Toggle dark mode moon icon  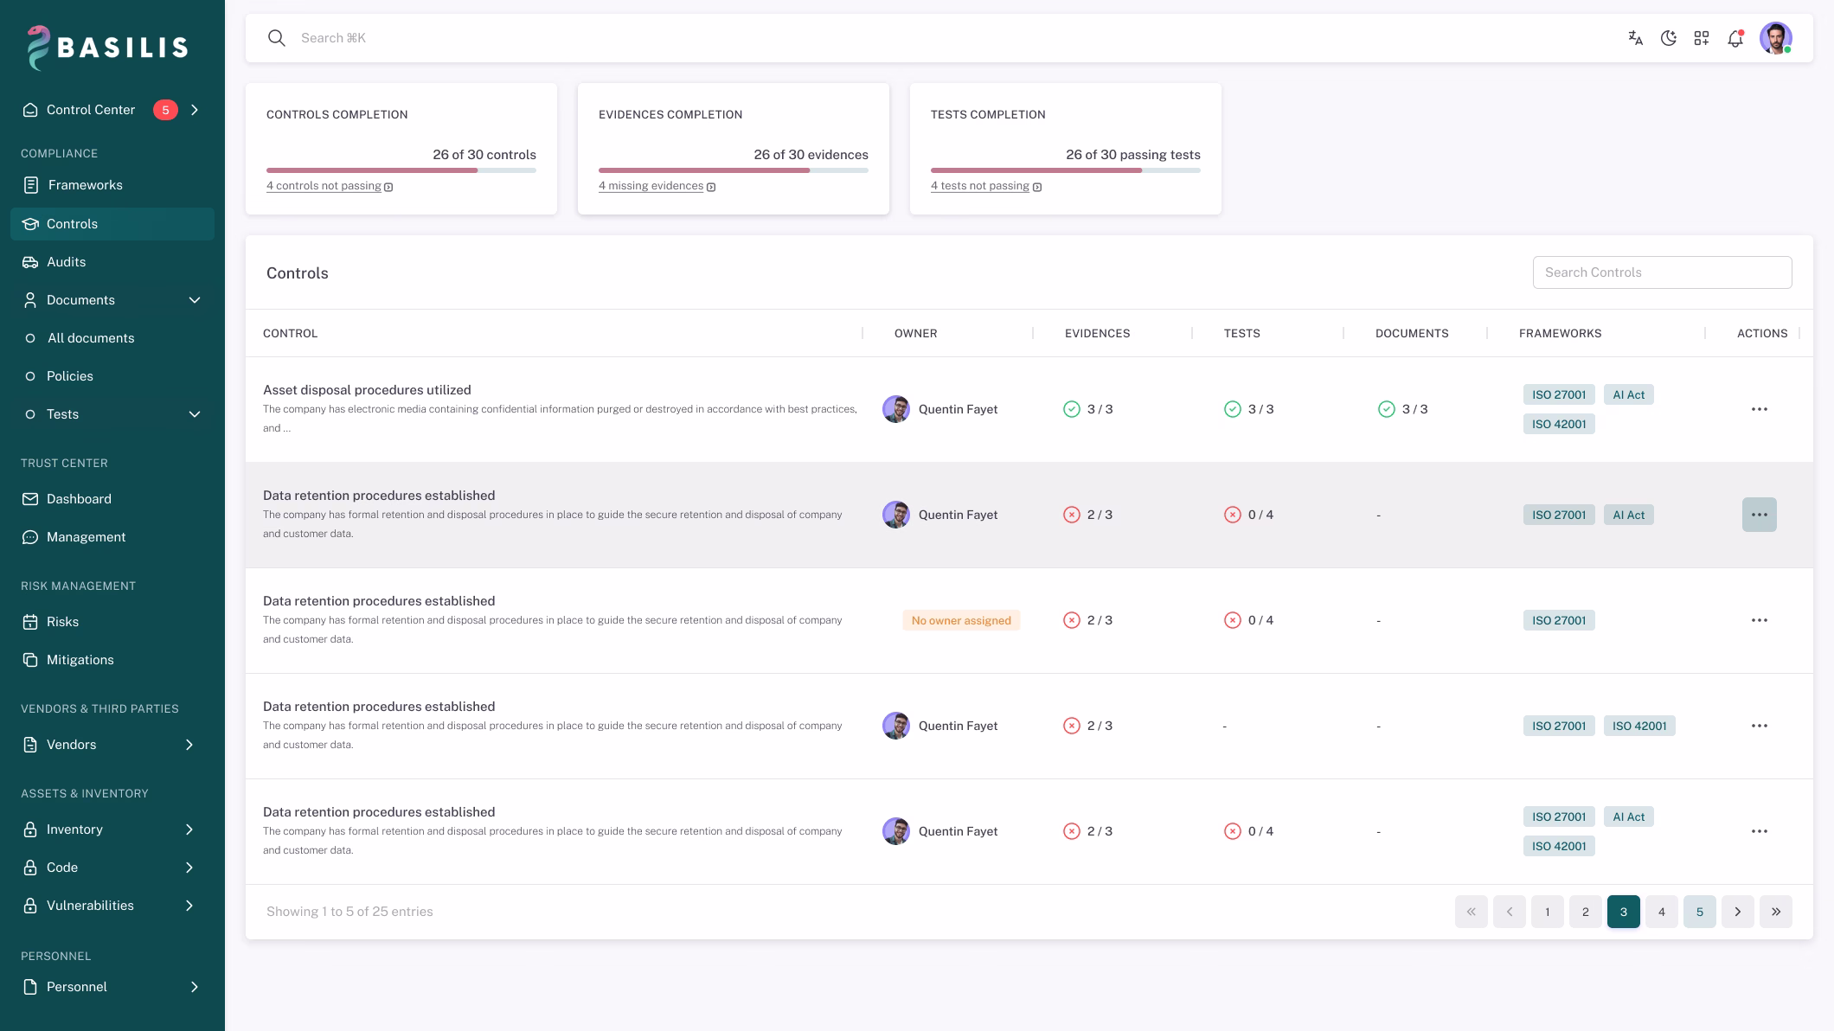click(1669, 38)
